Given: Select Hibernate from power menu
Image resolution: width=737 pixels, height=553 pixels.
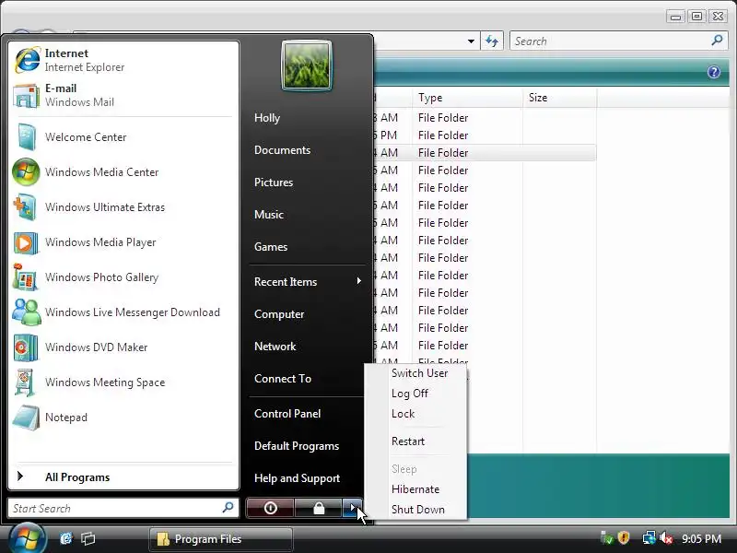Looking at the screenshot, I should coord(415,489).
